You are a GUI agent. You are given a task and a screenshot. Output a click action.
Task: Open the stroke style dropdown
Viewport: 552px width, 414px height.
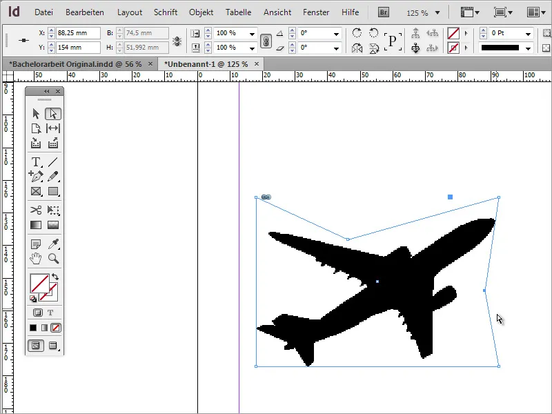(528, 48)
